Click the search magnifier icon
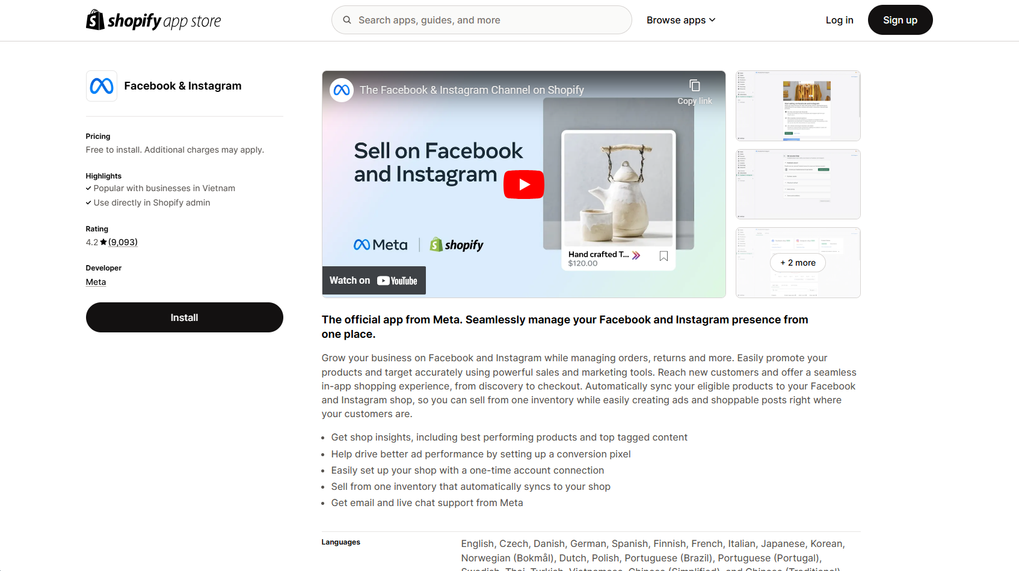 point(347,20)
